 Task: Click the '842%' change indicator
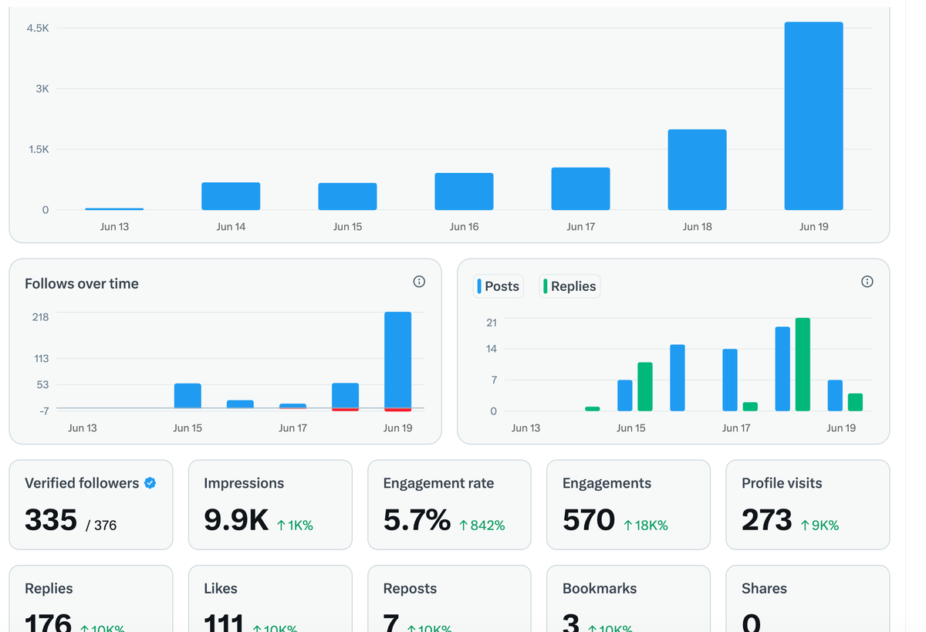(482, 526)
